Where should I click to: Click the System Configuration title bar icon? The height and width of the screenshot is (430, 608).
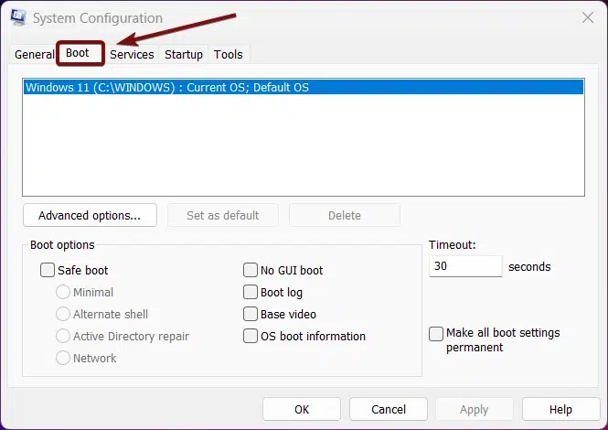[x=18, y=17]
